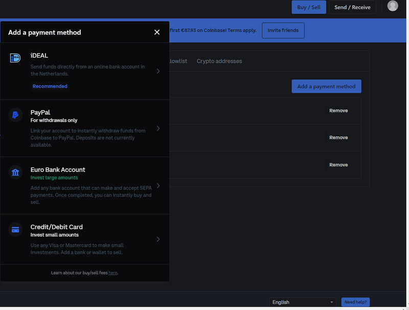Click the Euro Bank Account bank icon
Image resolution: width=409 pixels, height=310 pixels.
15,172
